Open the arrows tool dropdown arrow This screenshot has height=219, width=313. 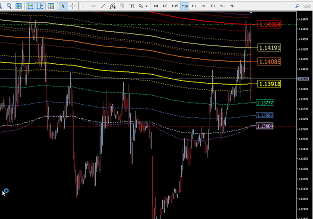(146, 6)
